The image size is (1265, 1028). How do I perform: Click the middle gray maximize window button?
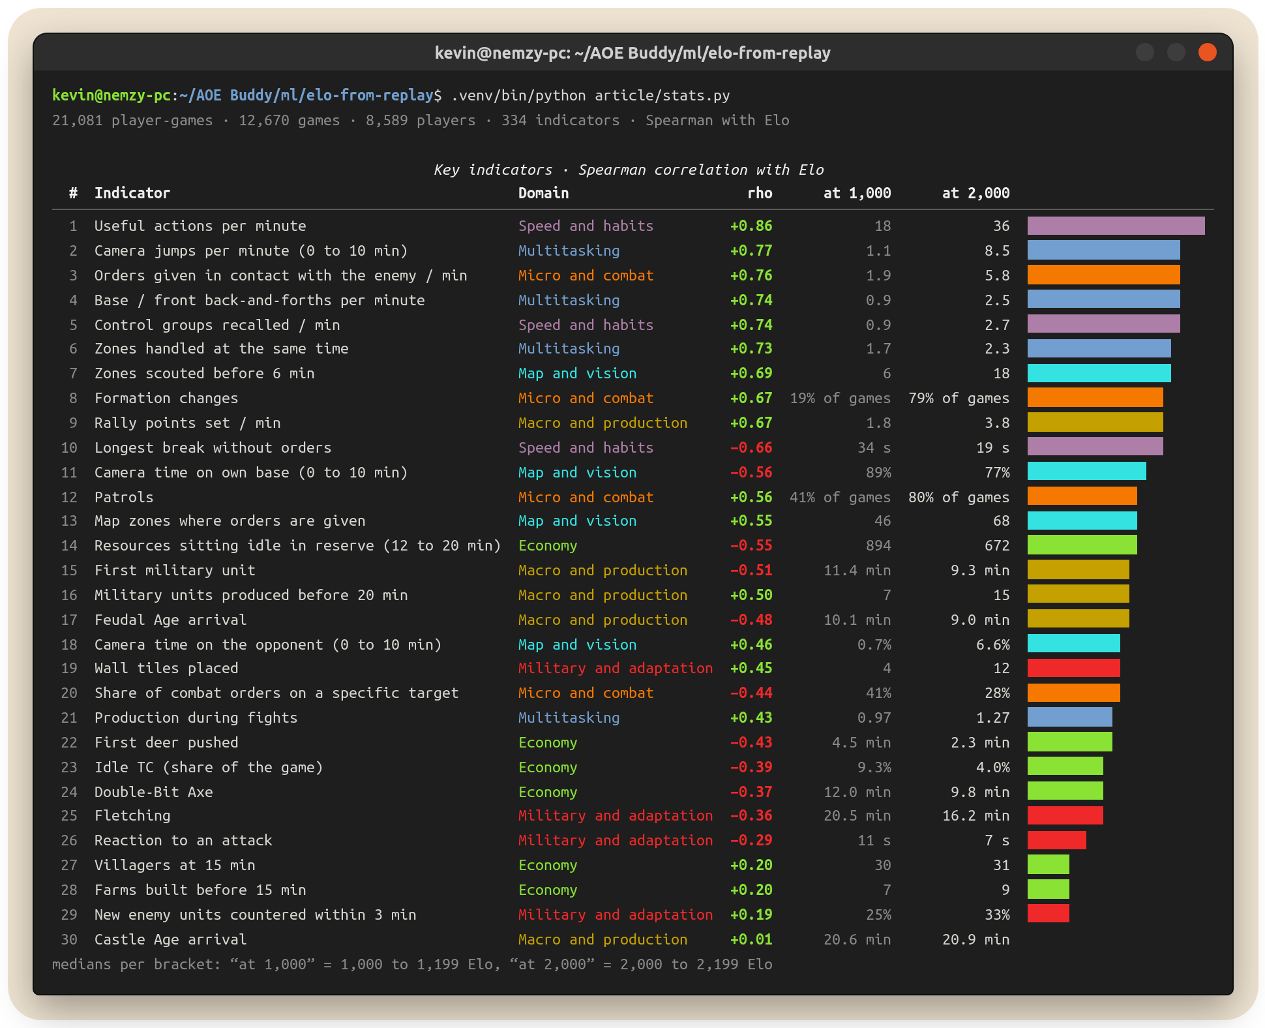point(1176,52)
